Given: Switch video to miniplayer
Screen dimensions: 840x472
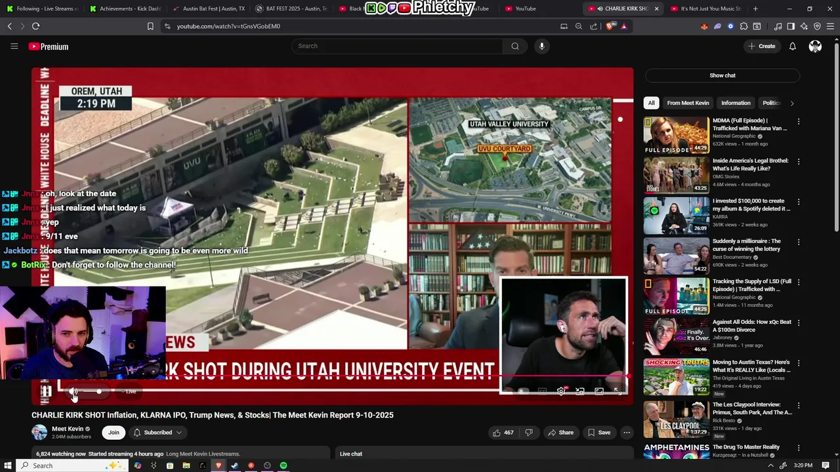Looking at the screenshot, I should tap(580, 391).
